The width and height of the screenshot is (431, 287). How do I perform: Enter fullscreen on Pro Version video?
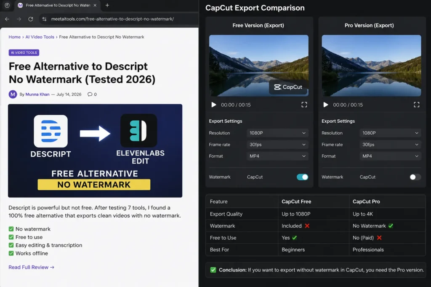tap(416, 105)
